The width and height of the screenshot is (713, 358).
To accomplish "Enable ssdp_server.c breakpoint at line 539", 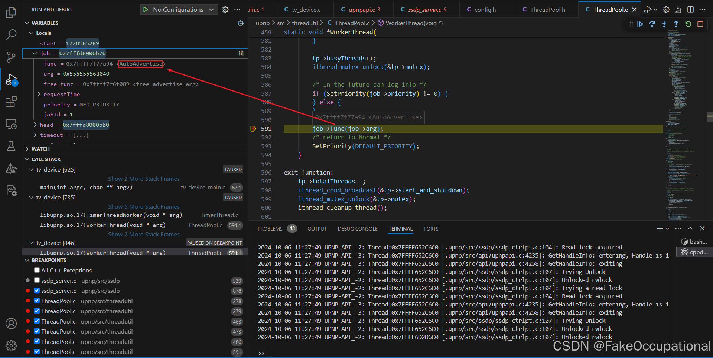I will click(x=37, y=281).
